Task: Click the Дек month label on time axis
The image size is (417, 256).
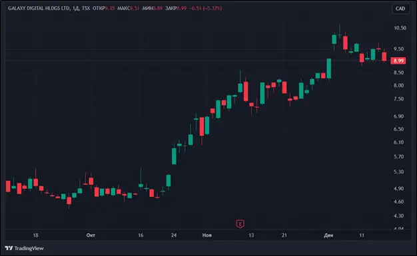Action: tap(328, 235)
